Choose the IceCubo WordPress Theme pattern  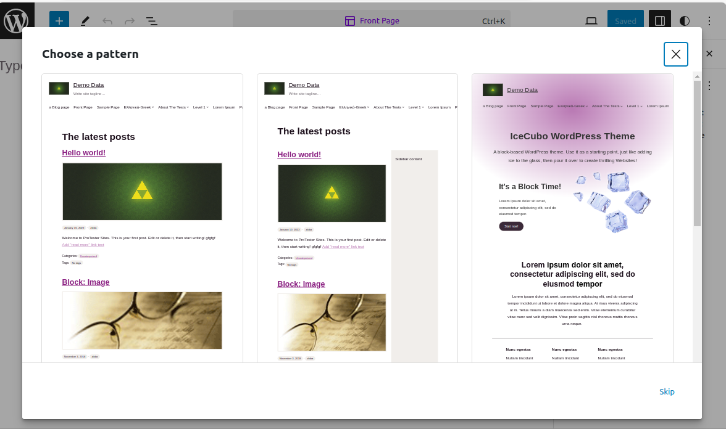(572, 218)
